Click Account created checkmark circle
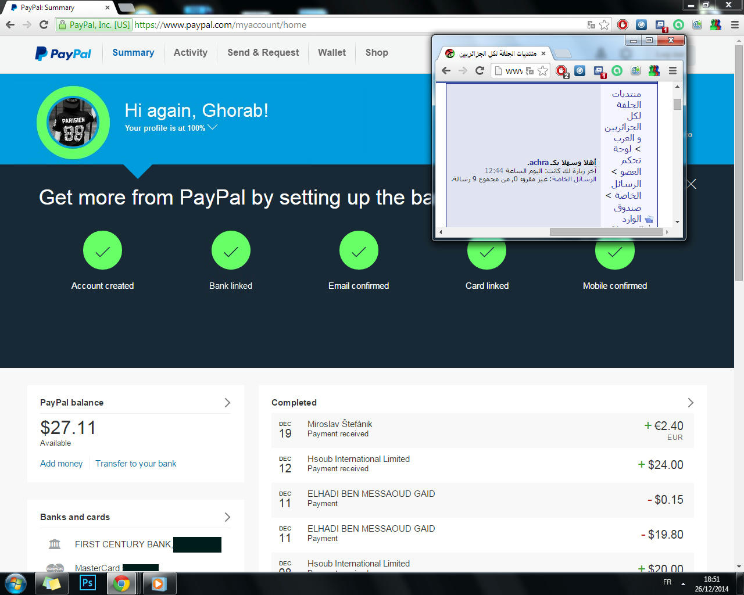This screenshot has height=595, width=744. (x=102, y=250)
